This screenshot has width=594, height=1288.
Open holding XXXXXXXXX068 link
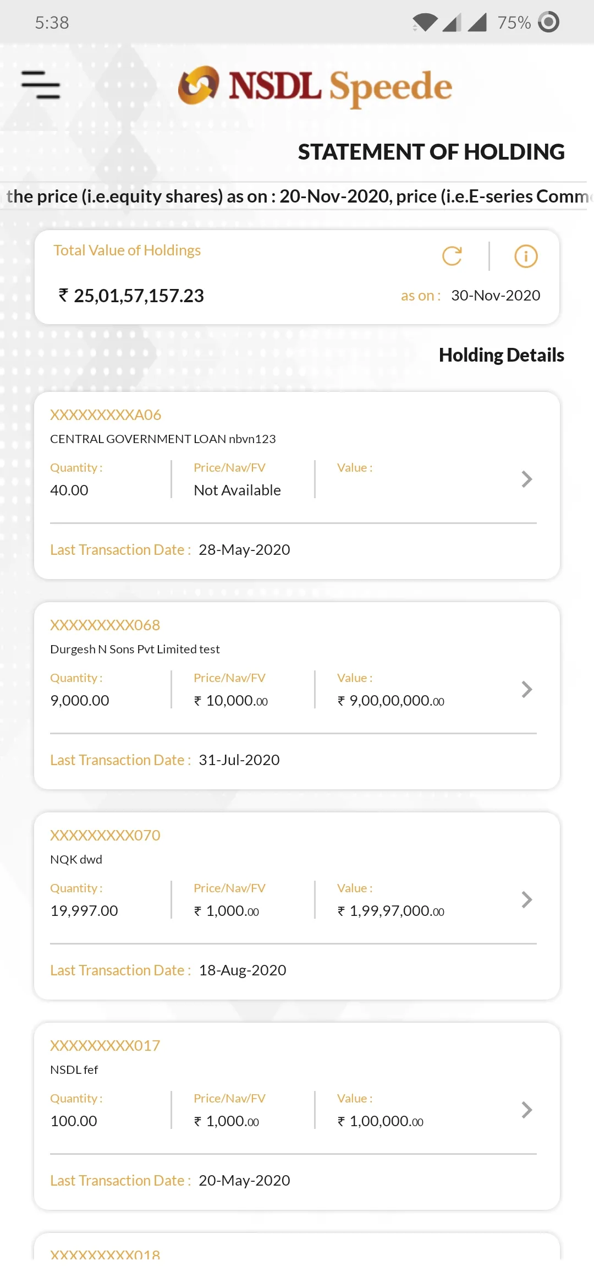105,625
